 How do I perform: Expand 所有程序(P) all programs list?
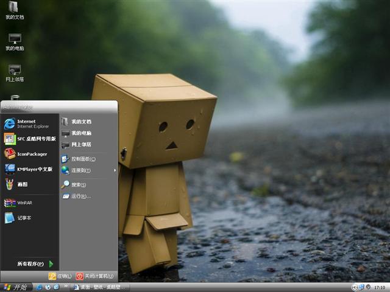(34, 264)
